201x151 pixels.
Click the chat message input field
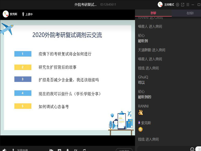click(x=163, y=149)
